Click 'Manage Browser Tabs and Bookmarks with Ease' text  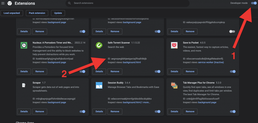(x=134, y=87)
